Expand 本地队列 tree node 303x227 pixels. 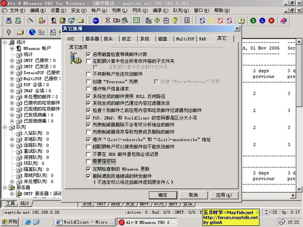12,139
